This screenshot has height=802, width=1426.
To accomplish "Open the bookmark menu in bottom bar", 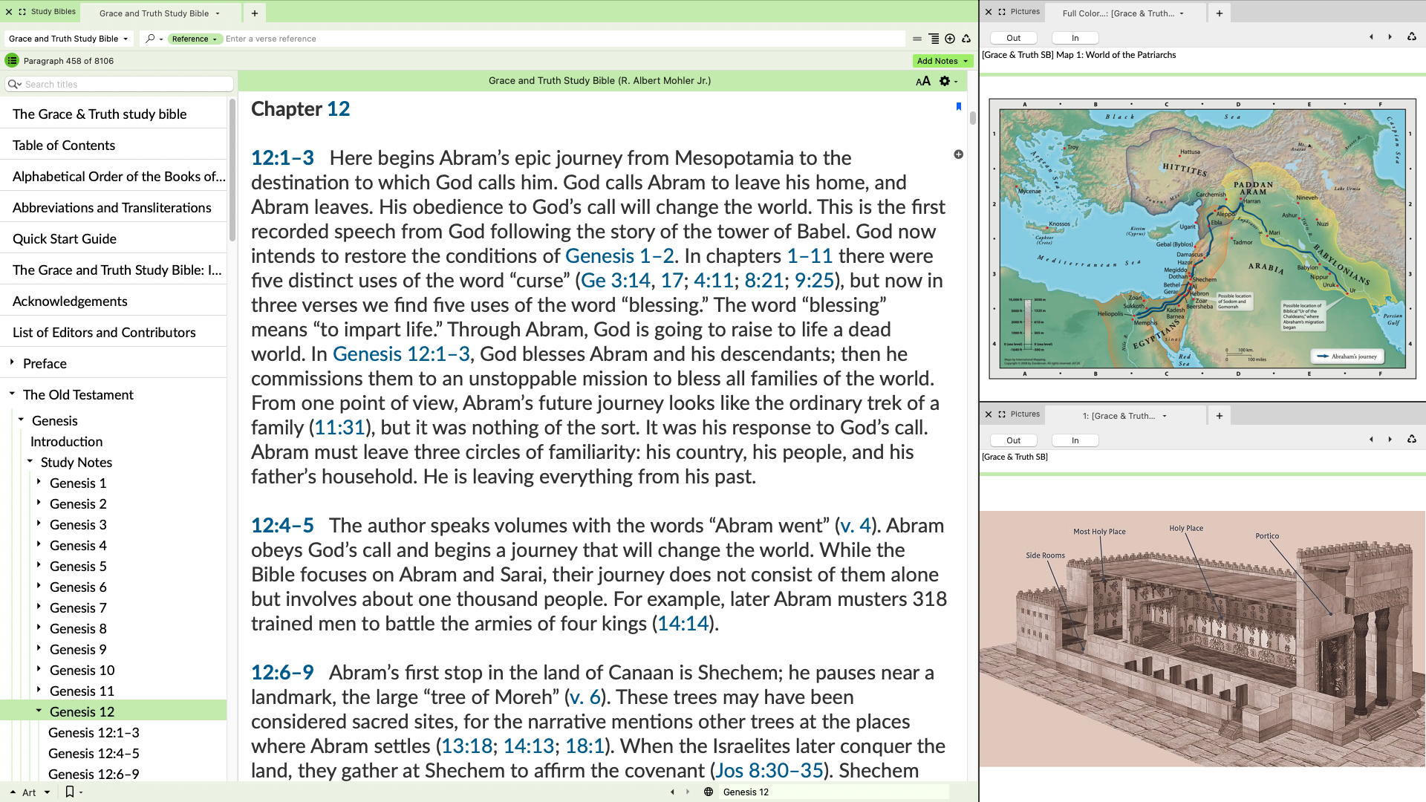I will point(74,792).
